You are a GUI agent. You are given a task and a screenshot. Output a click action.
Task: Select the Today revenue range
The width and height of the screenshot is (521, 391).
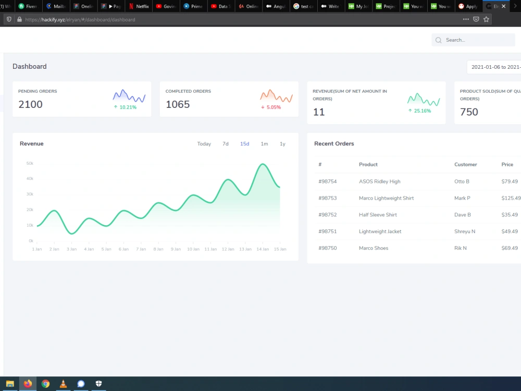point(204,144)
